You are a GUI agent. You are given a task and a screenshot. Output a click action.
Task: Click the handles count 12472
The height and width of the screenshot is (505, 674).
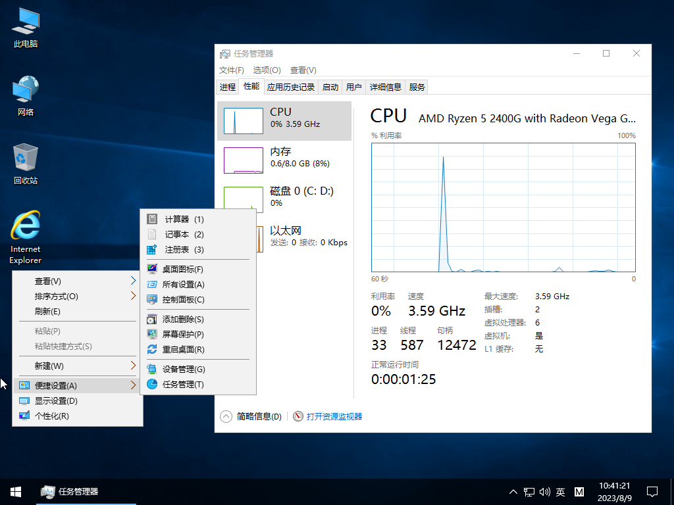(457, 345)
